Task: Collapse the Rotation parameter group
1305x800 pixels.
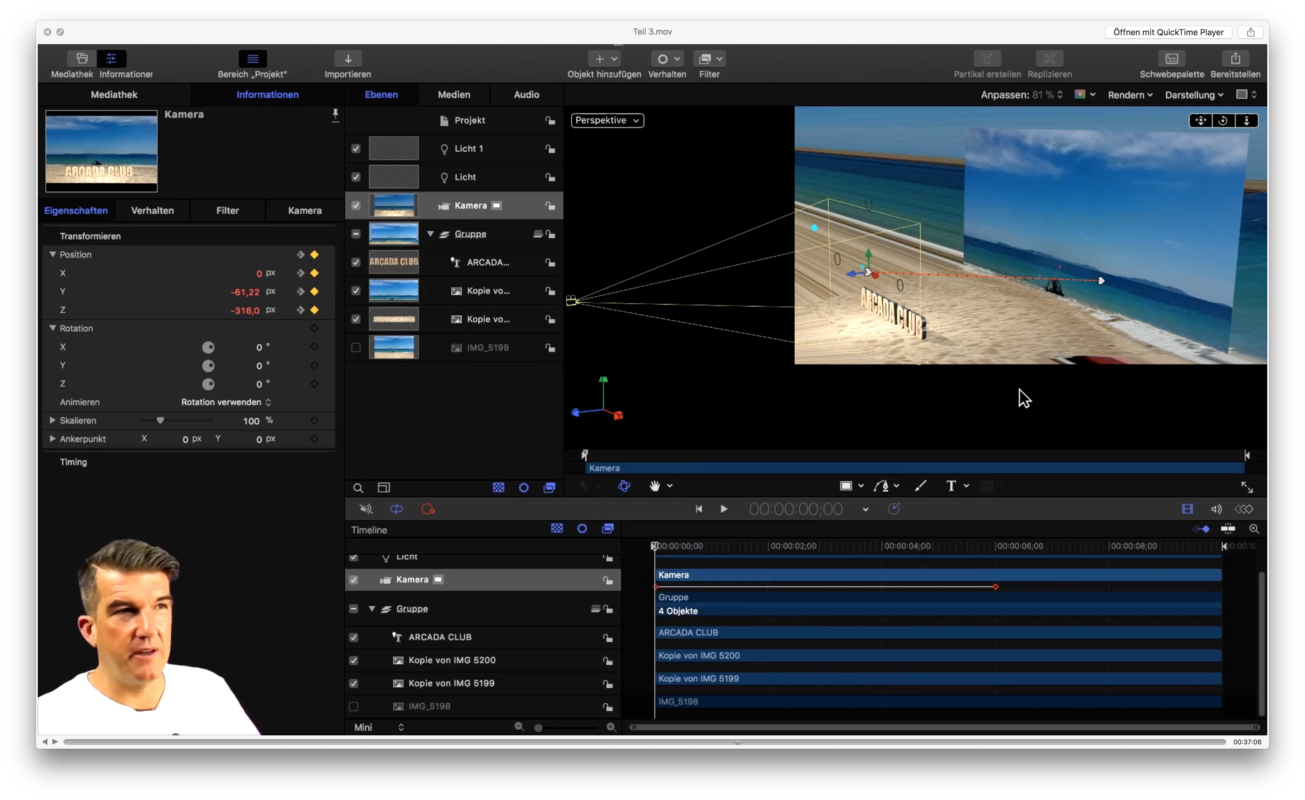Action: pyautogui.click(x=53, y=328)
